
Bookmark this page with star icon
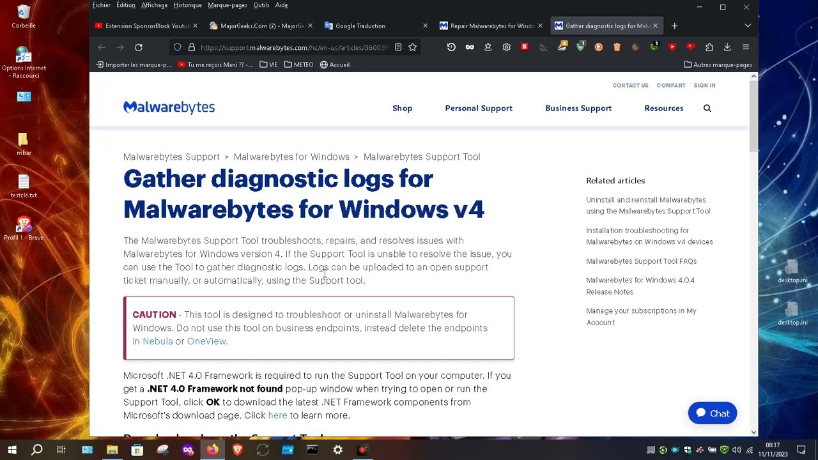point(413,47)
